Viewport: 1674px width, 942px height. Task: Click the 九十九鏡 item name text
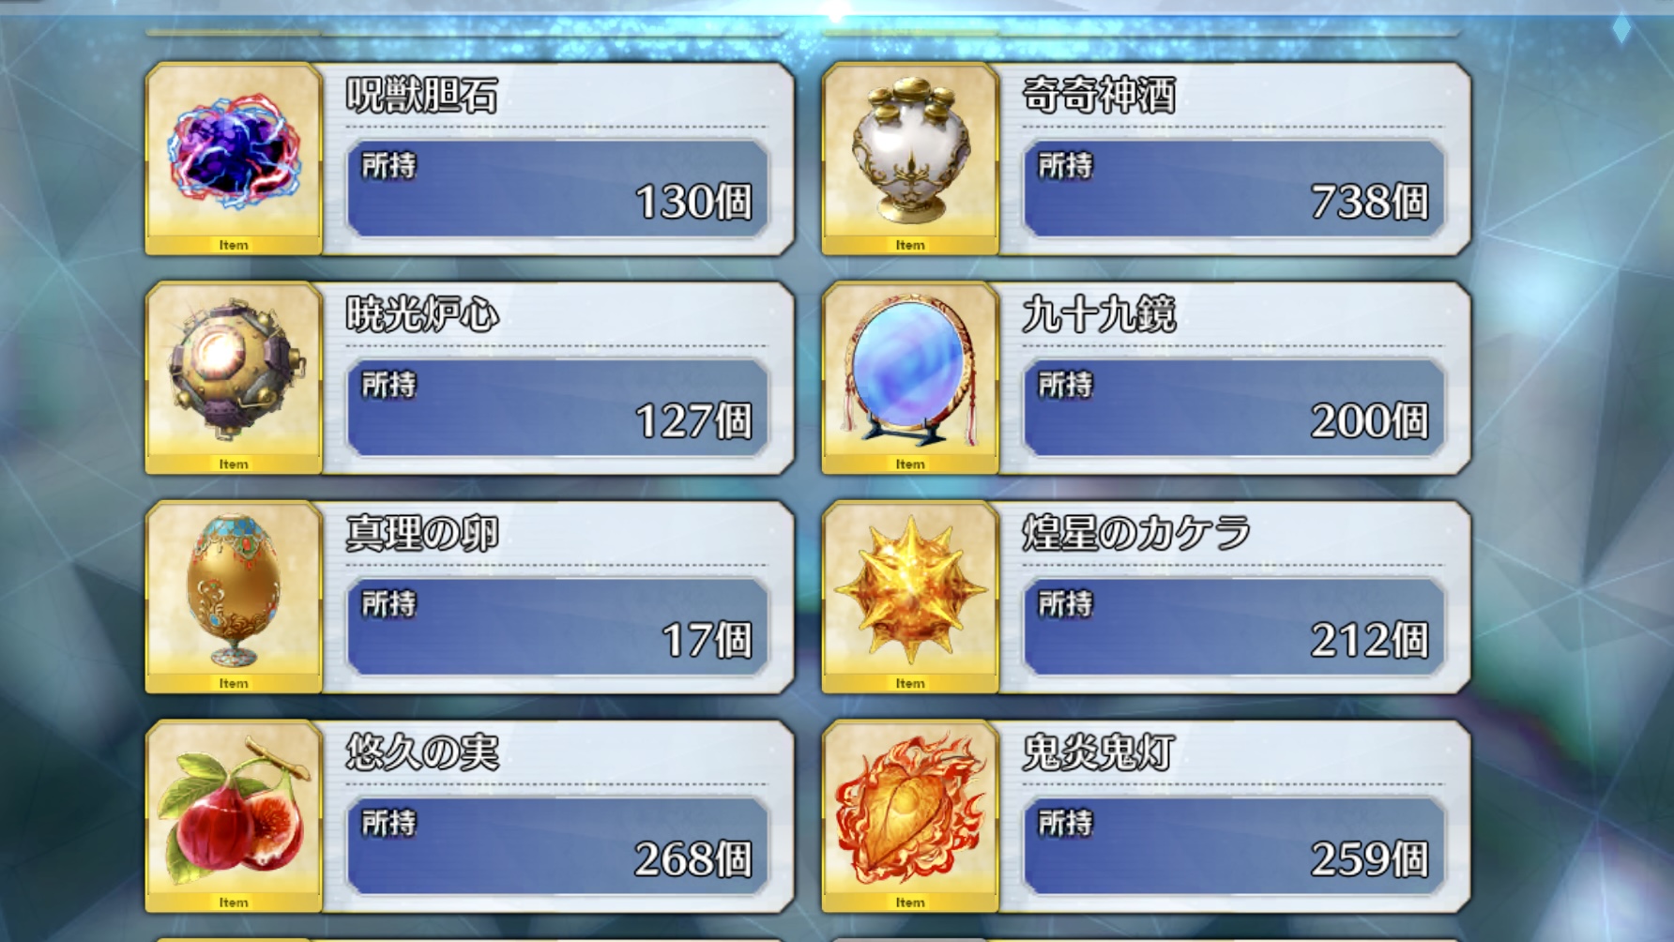[1099, 315]
